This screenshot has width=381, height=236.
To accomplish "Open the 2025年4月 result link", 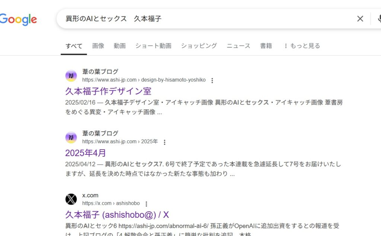I will 86,153.
